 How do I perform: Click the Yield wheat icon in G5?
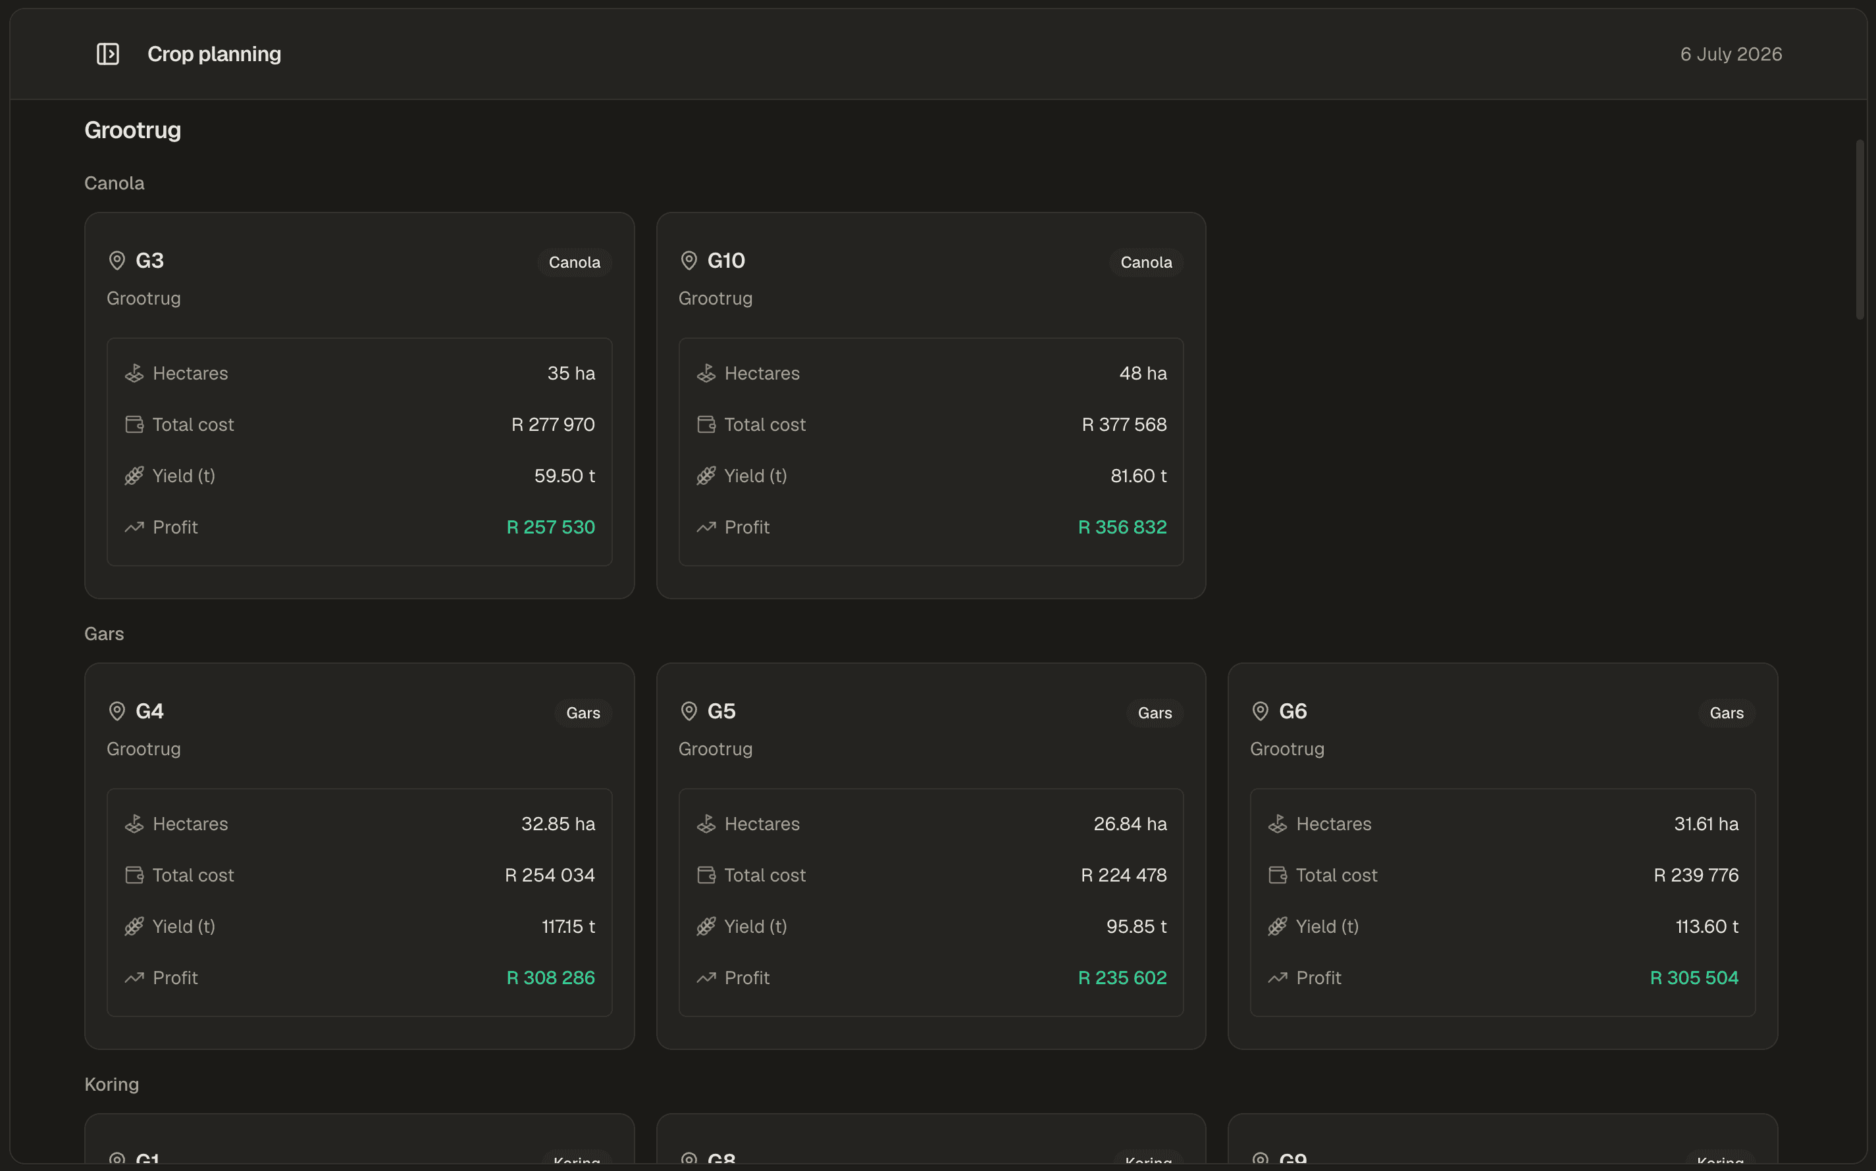click(706, 926)
